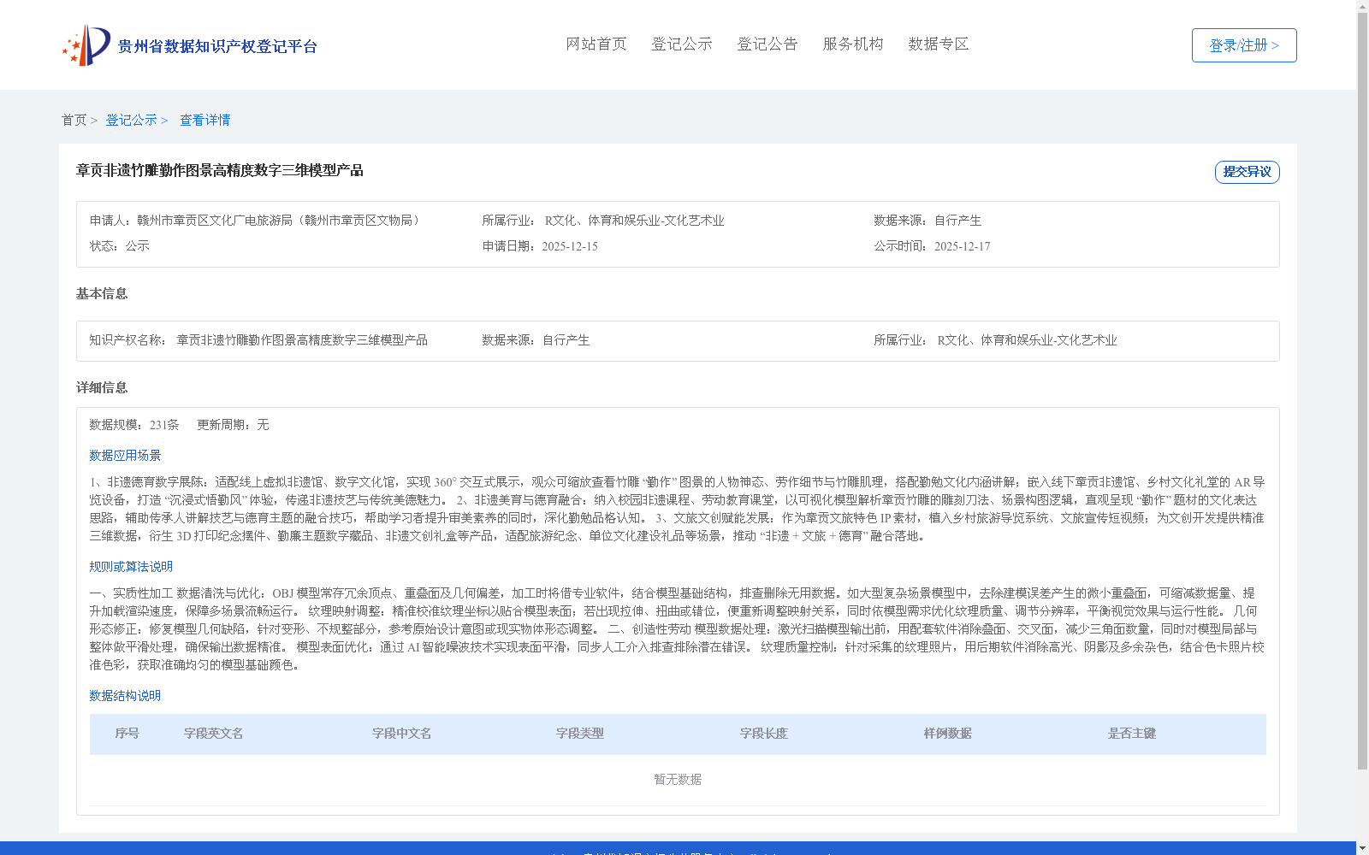Image resolution: width=1369 pixels, height=855 pixels.
Task: Open 网站首页 from the nav menu
Action: coord(596,44)
